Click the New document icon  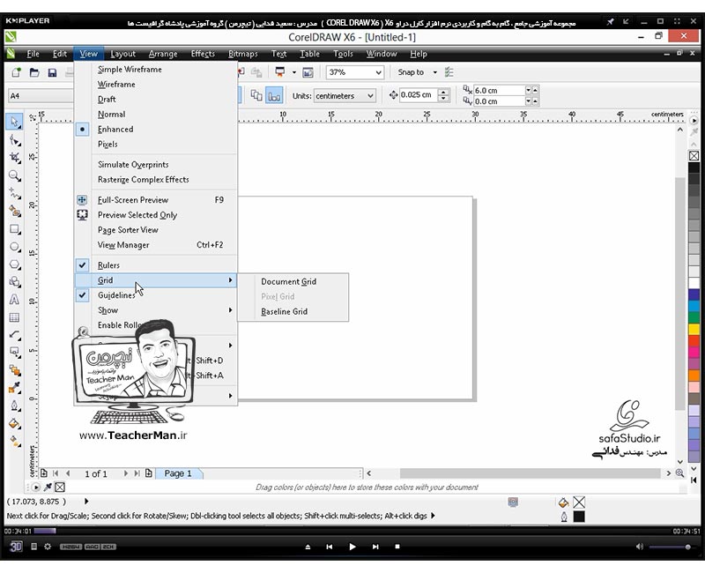[x=16, y=72]
